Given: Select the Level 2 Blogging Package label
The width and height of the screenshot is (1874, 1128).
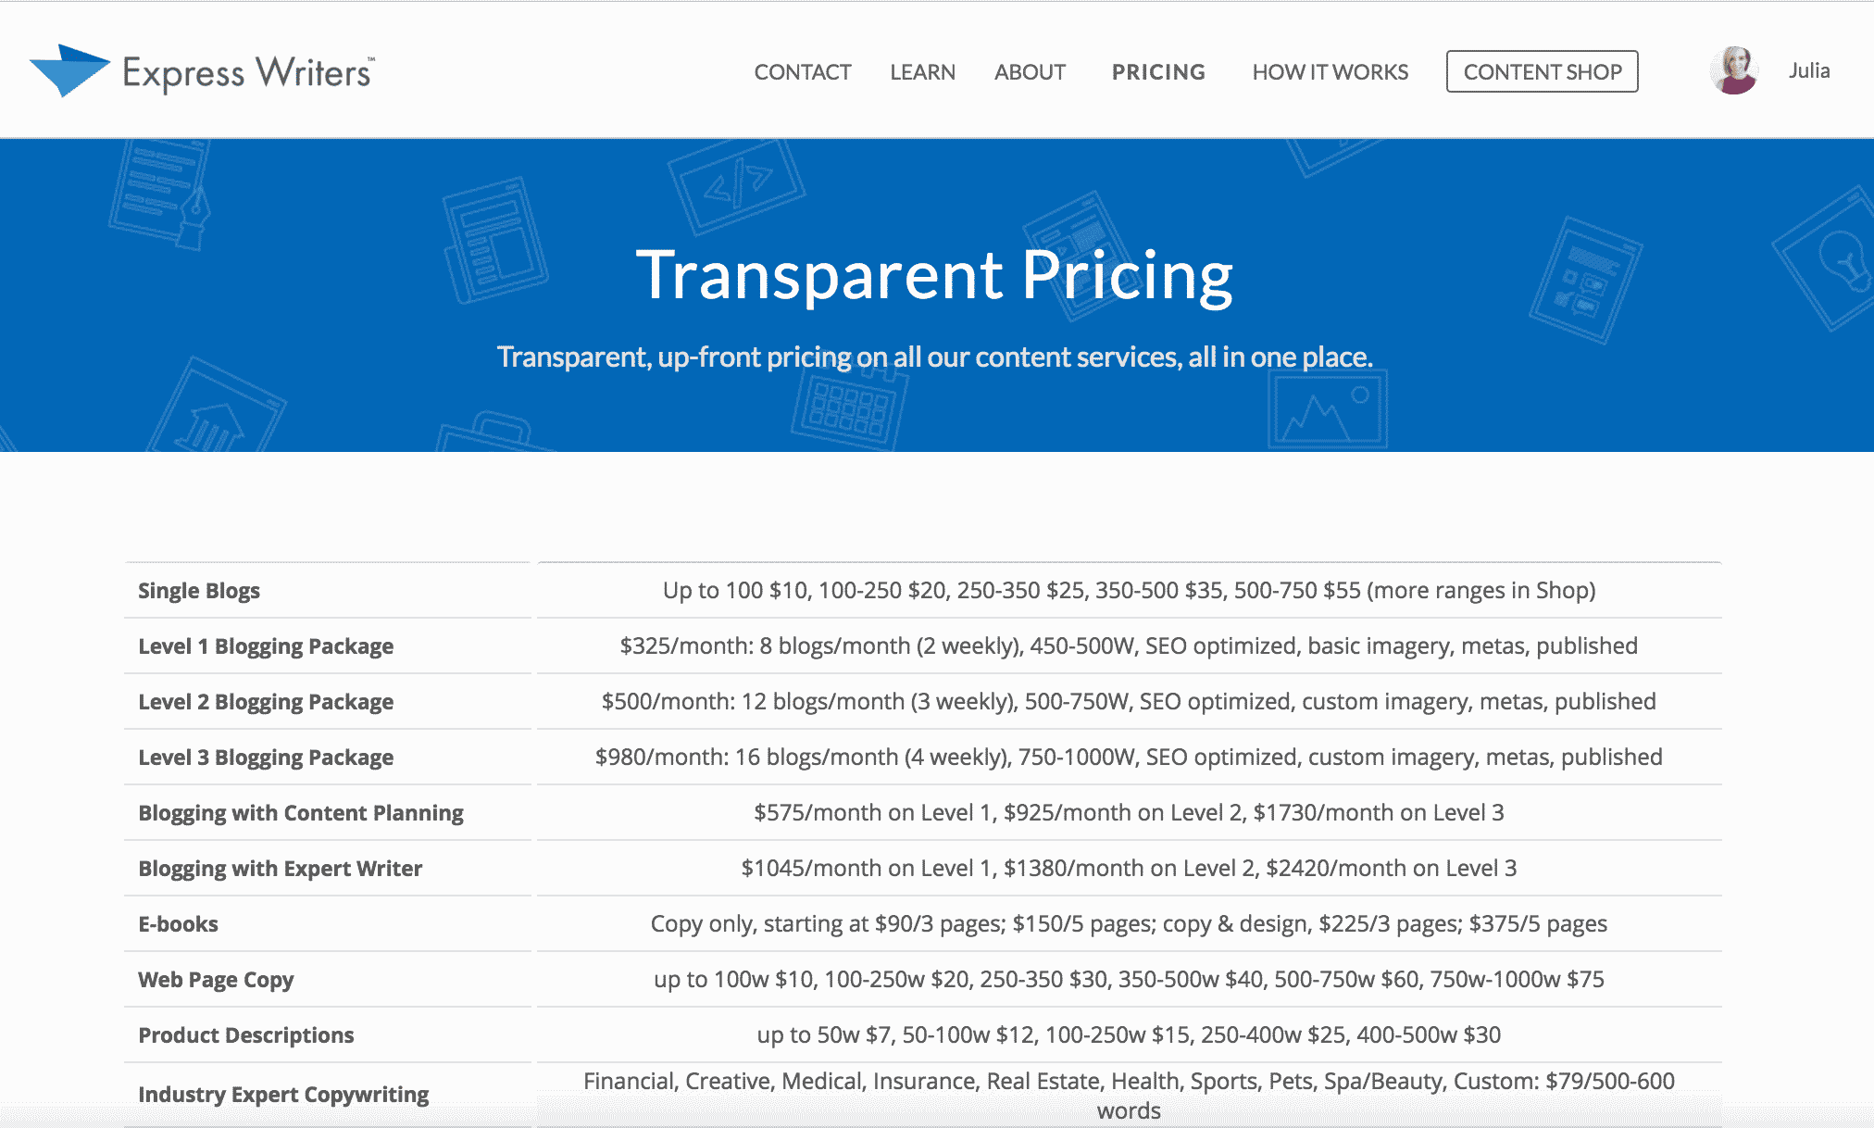Looking at the screenshot, I should [x=266, y=702].
